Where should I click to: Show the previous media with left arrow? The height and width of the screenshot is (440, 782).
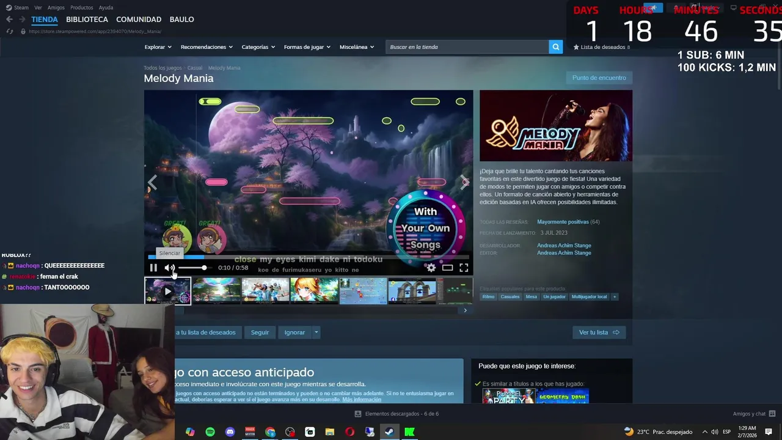coord(152,182)
